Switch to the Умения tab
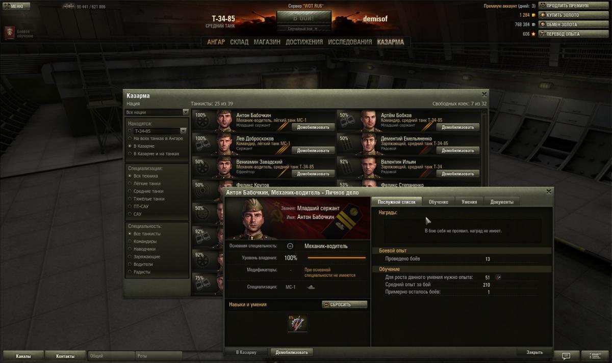The height and width of the screenshot is (363, 612). [469, 202]
